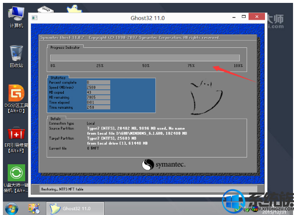This screenshot has height=215, width=294.
Task: Click the 50% progress marker label
Action: click(146, 66)
